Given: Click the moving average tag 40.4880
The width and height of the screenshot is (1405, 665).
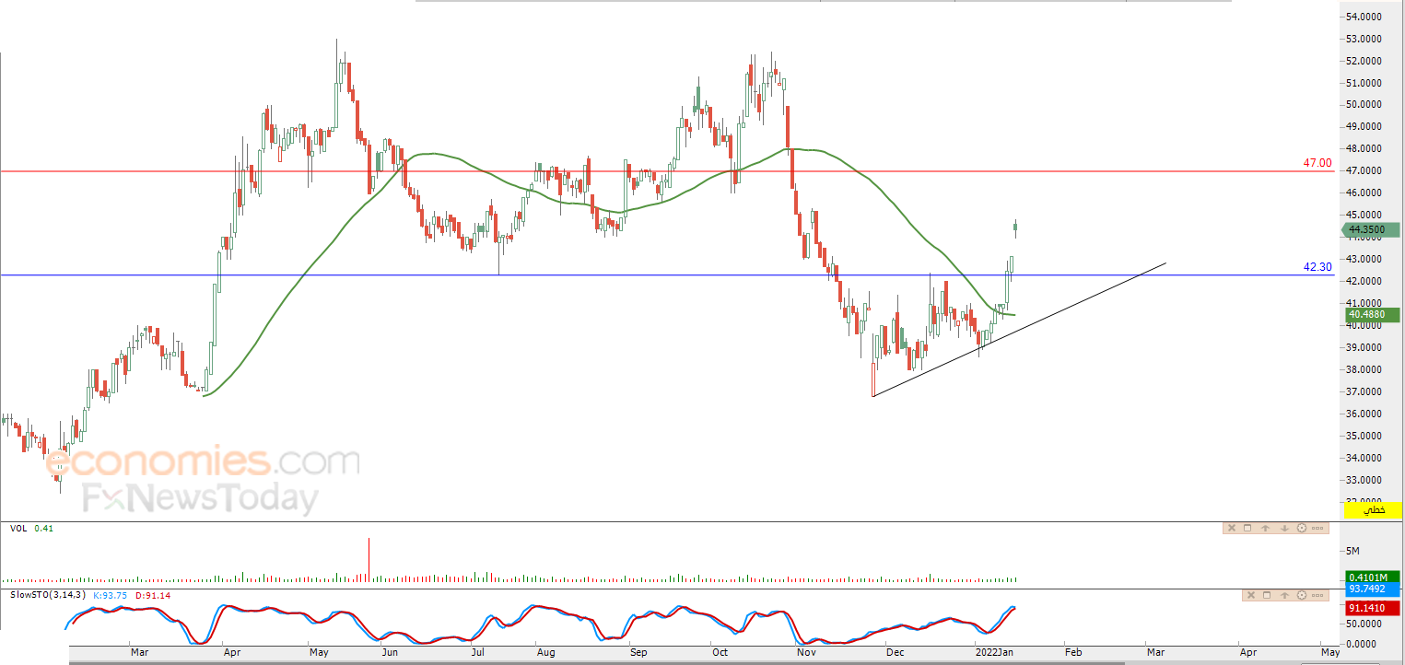Looking at the screenshot, I should tap(1372, 314).
